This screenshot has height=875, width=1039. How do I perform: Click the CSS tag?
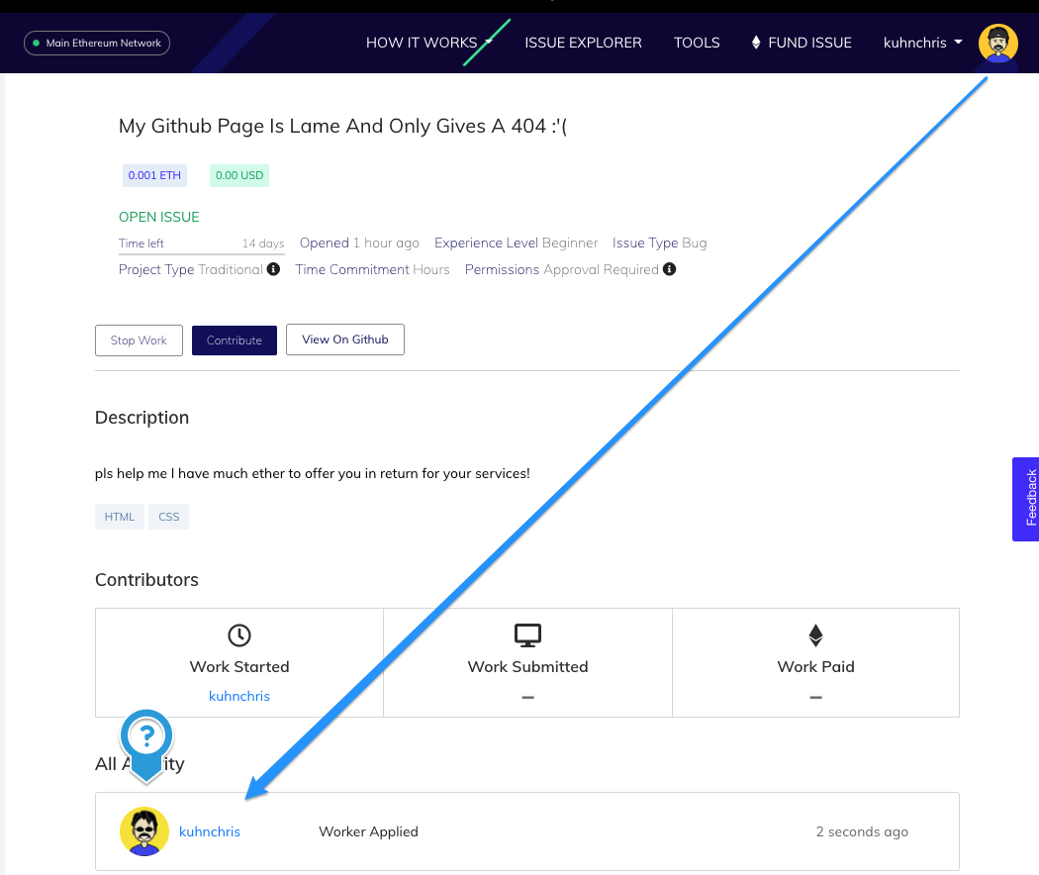[x=169, y=517]
